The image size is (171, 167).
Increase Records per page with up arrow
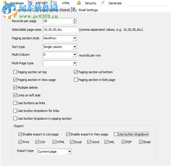75,20
